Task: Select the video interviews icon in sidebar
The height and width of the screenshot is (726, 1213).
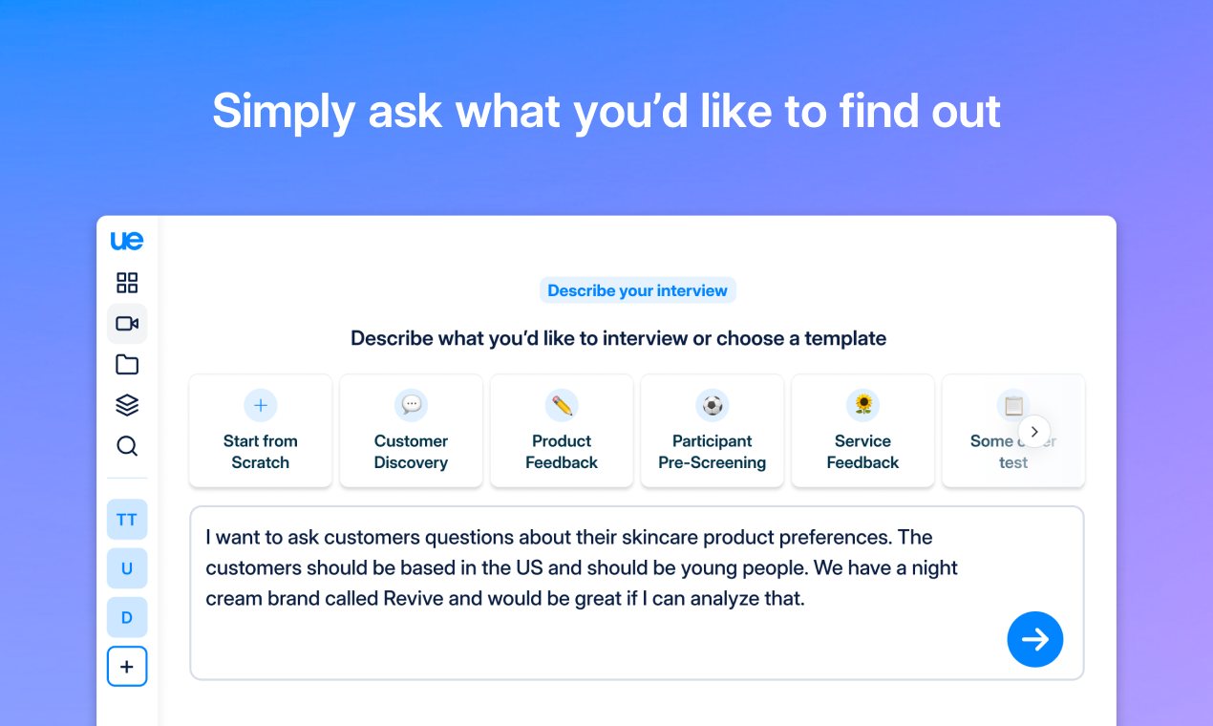Action: [x=127, y=323]
